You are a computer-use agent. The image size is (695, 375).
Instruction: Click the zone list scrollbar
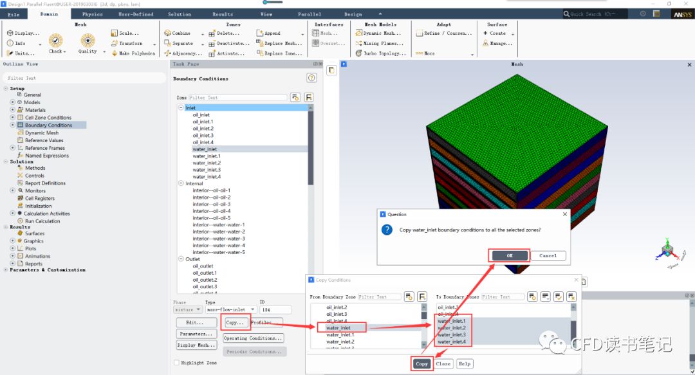point(311,146)
